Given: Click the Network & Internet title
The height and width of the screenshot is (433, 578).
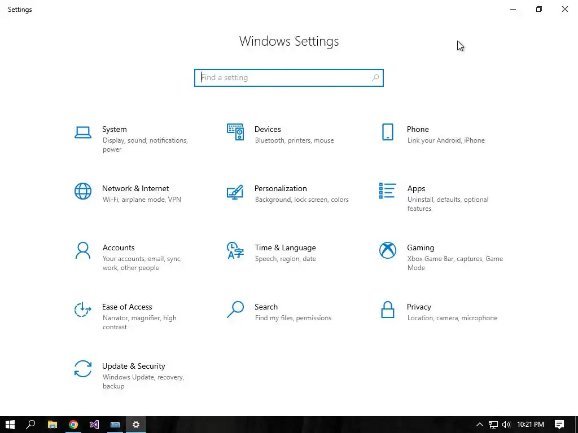Looking at the screenshot, I should 135,188.
